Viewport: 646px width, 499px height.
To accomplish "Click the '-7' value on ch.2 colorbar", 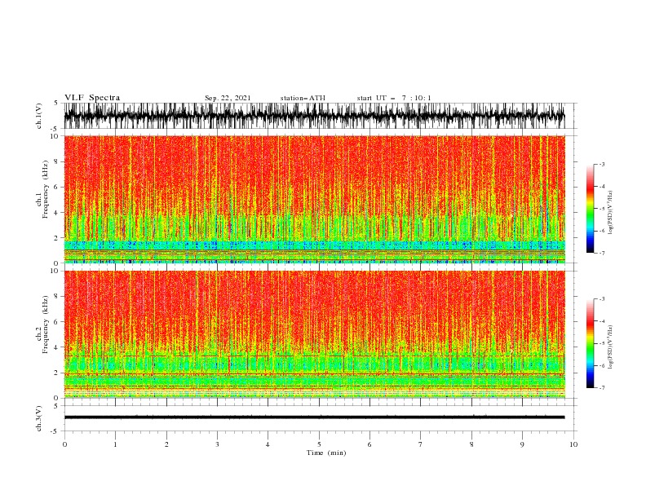I will (602, 388).
